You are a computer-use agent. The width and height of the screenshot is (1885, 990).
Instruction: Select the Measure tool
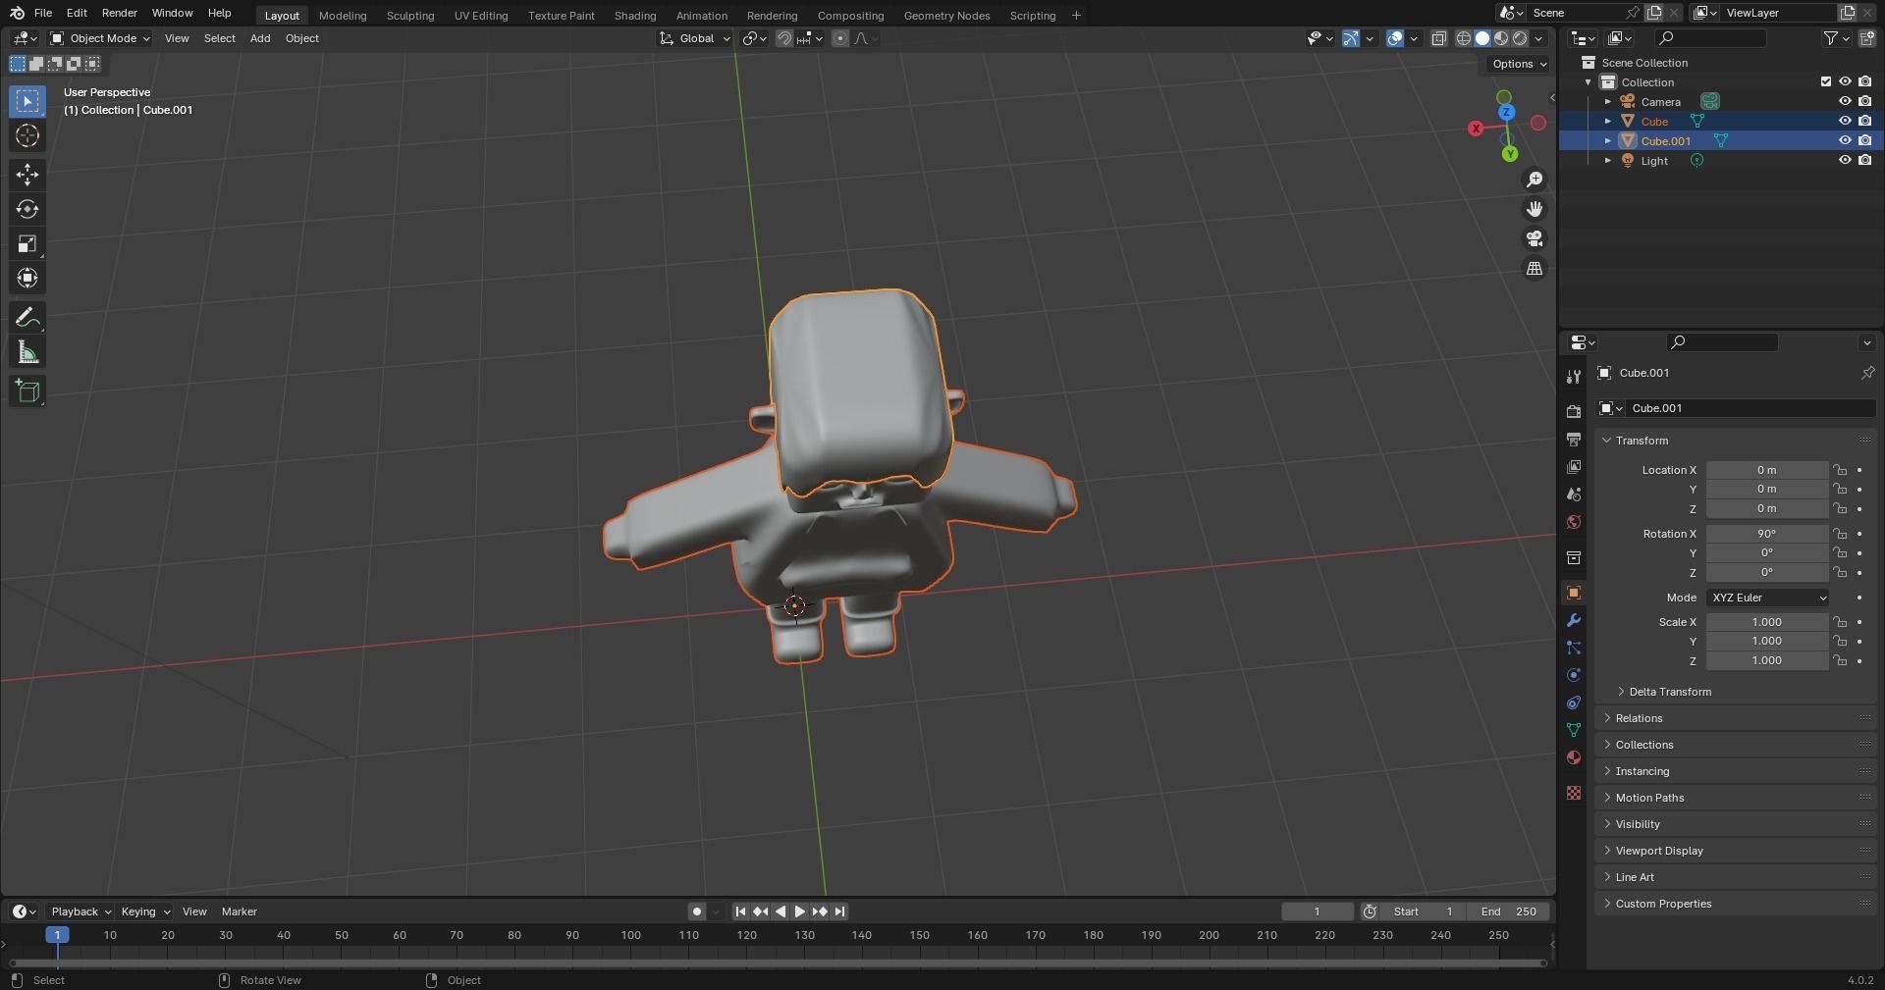[27, 353]
